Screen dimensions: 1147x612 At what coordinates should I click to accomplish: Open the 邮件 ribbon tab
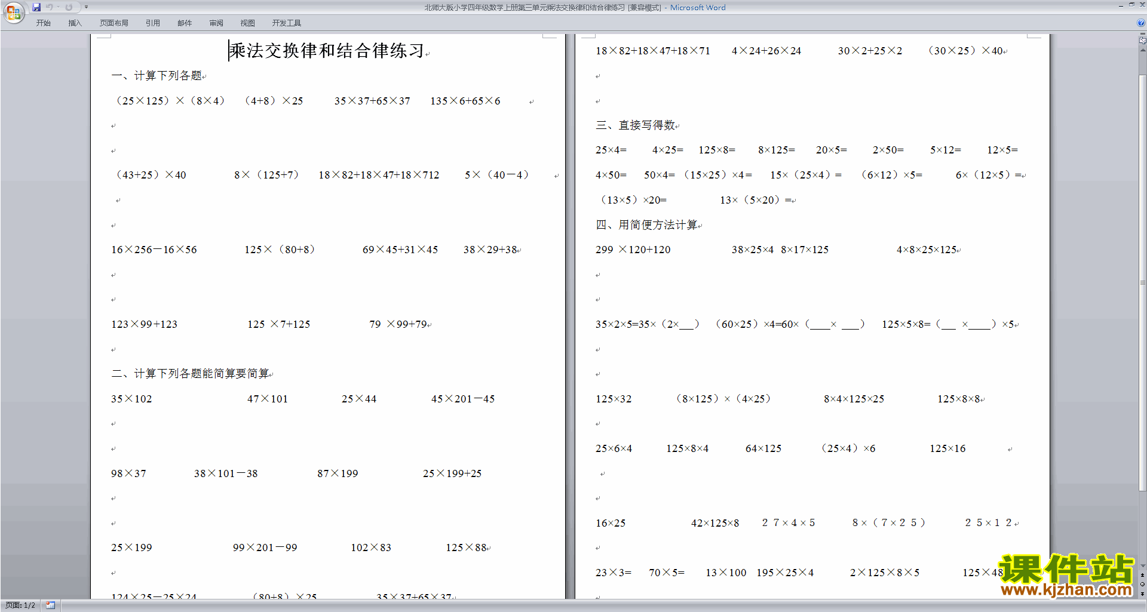click(185, 23)
